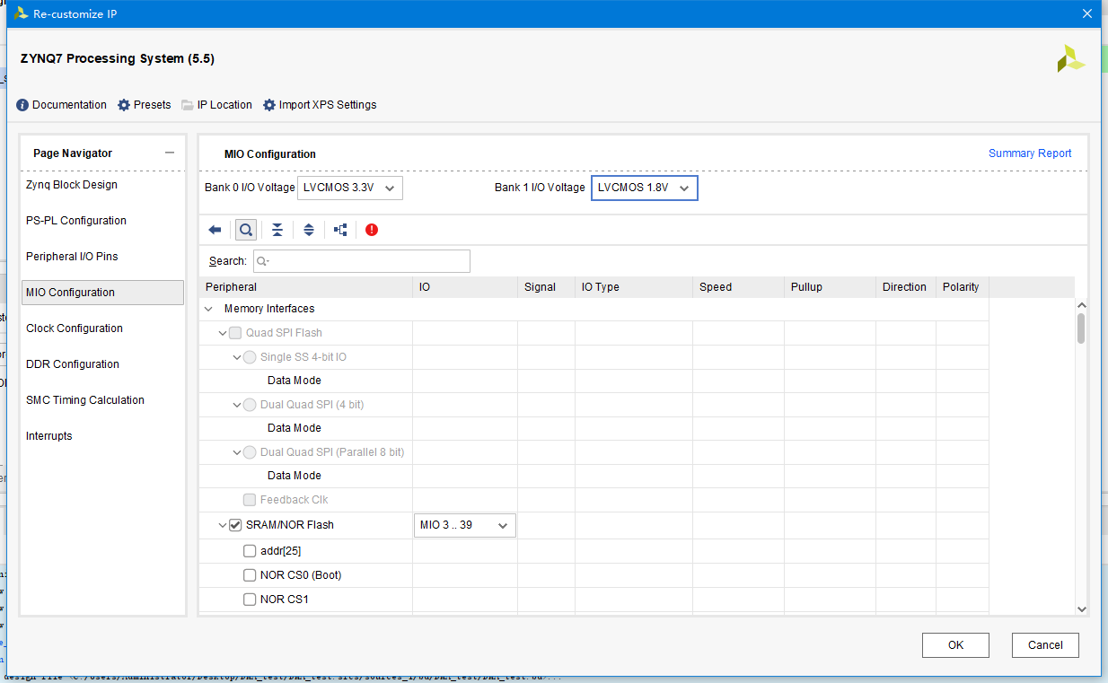Collapse the Single SS 4-bit IO node
The width and height of the screenshot is (1108, 683).
pos(237,357)
